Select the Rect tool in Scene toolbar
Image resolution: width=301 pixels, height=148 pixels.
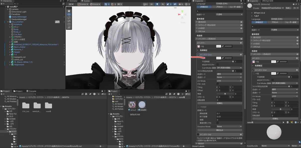pos(69,24)
